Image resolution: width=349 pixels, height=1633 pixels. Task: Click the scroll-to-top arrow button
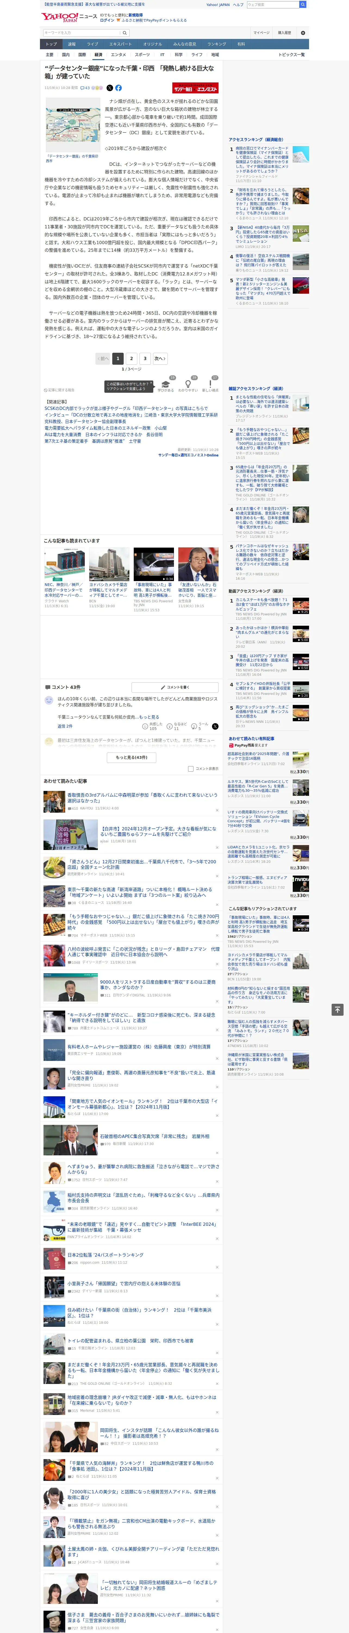[x=338, y=1010]
